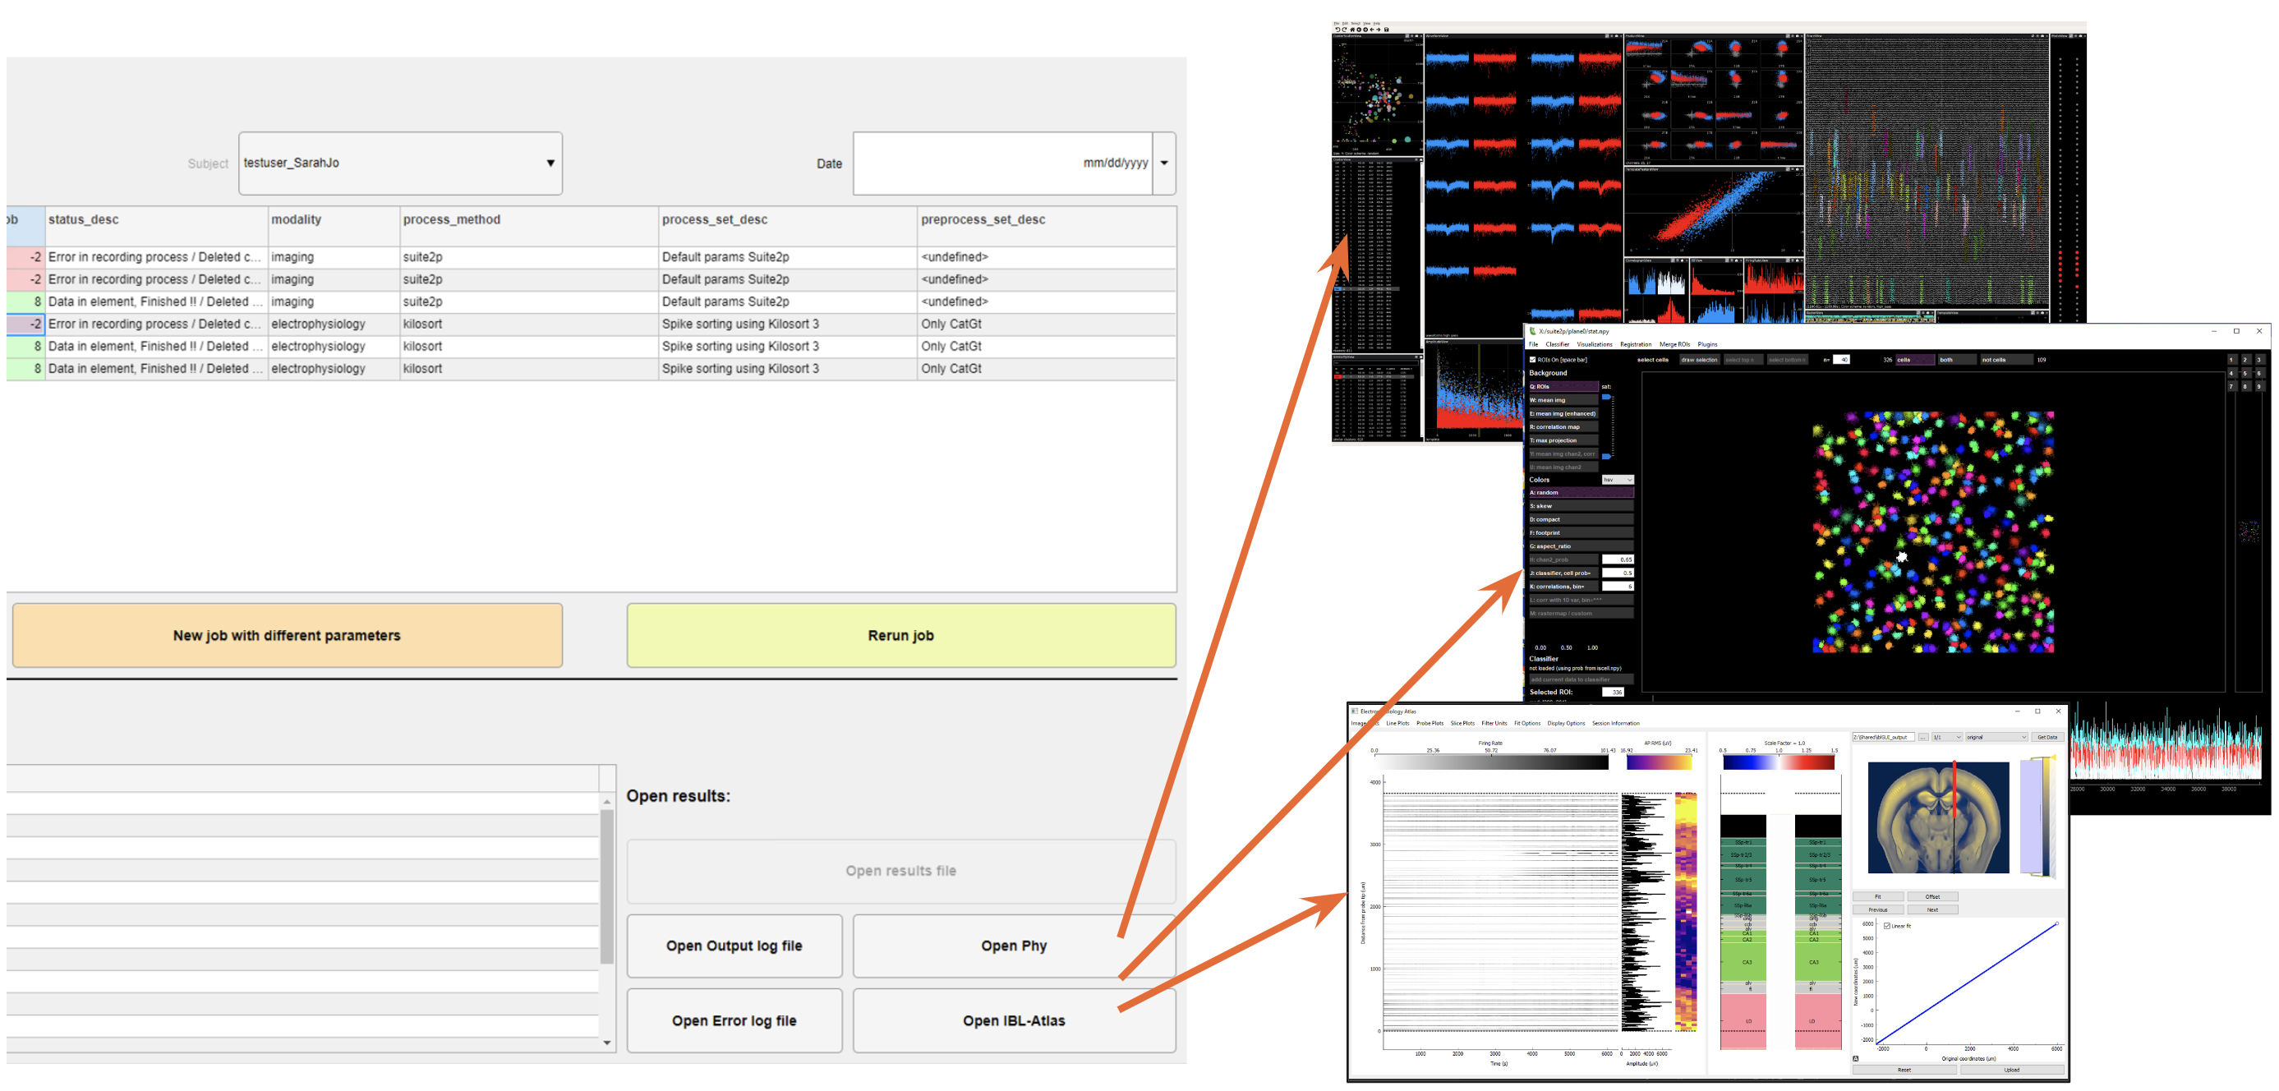Click the 'Rerun job' button
Viewport: 2279px width, 1091px height.
pyautogui.click(x=900, y=636)
